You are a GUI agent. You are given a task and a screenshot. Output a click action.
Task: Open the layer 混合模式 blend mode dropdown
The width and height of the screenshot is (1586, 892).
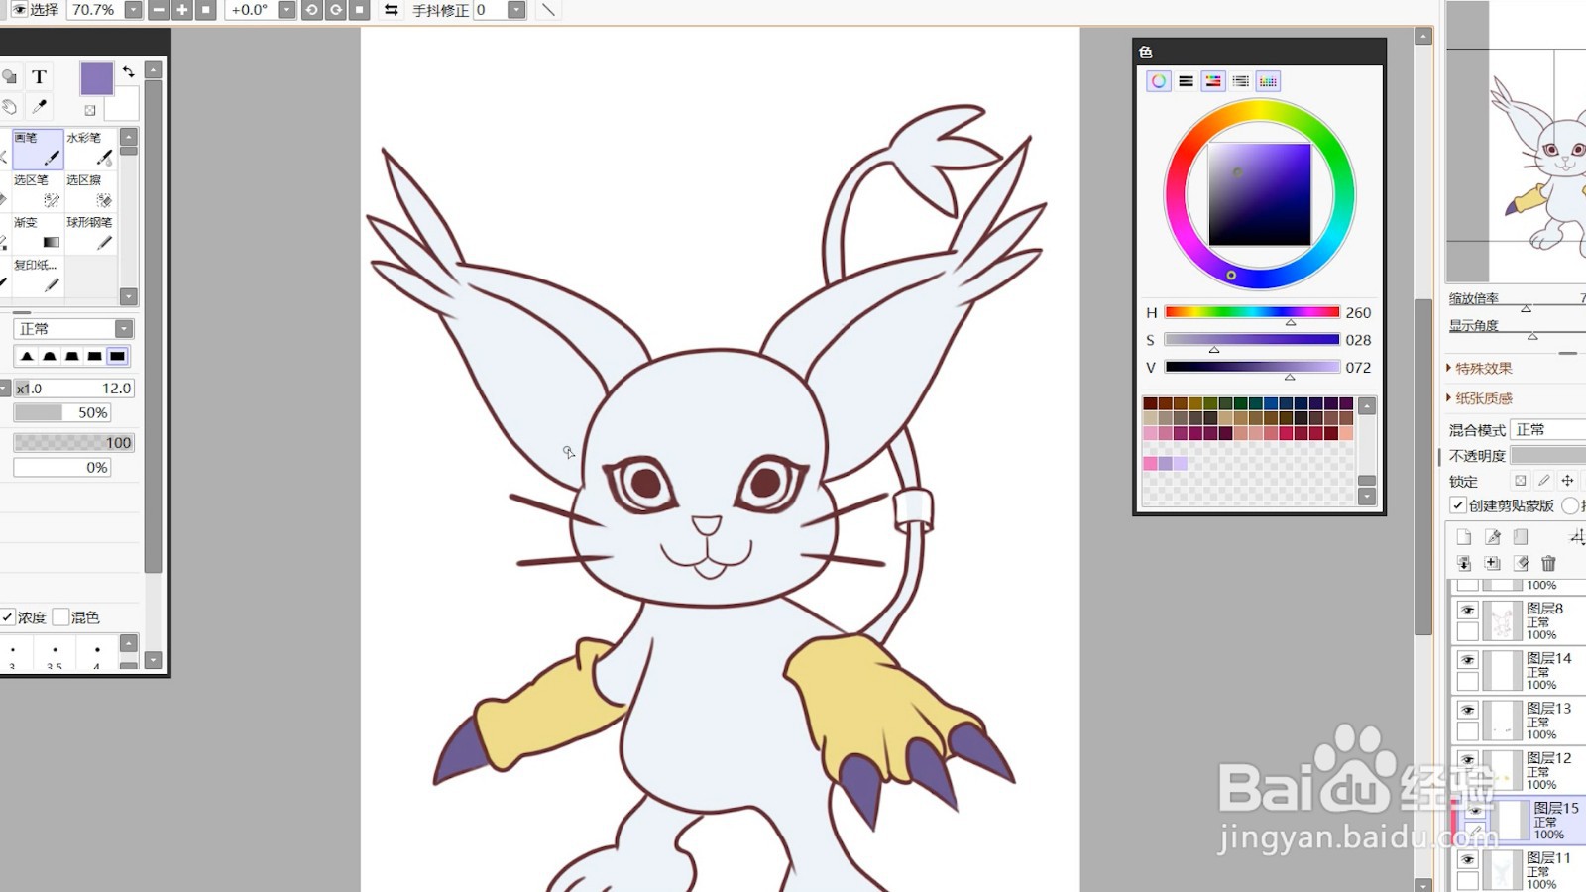(1548, 430)
